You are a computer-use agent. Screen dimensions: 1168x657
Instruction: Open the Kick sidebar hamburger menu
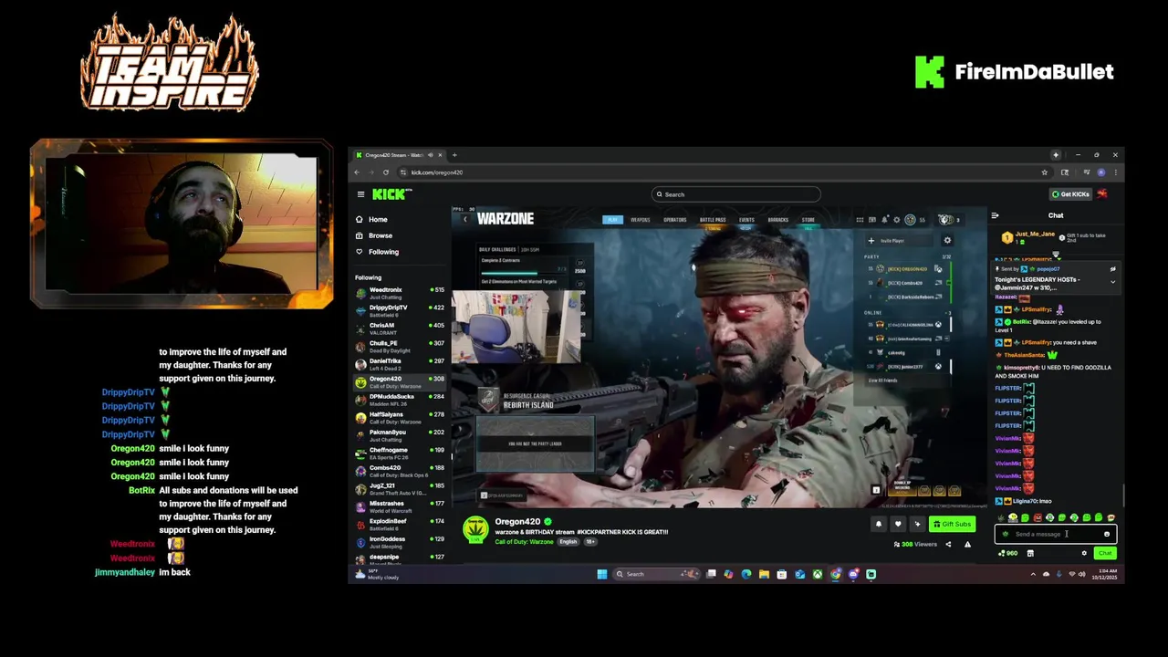(360, 194)
